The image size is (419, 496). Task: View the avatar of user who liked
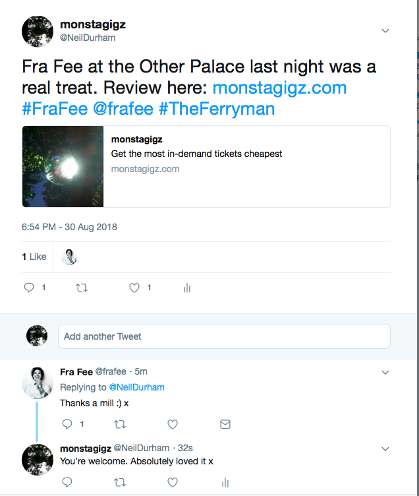coord(69,257)
